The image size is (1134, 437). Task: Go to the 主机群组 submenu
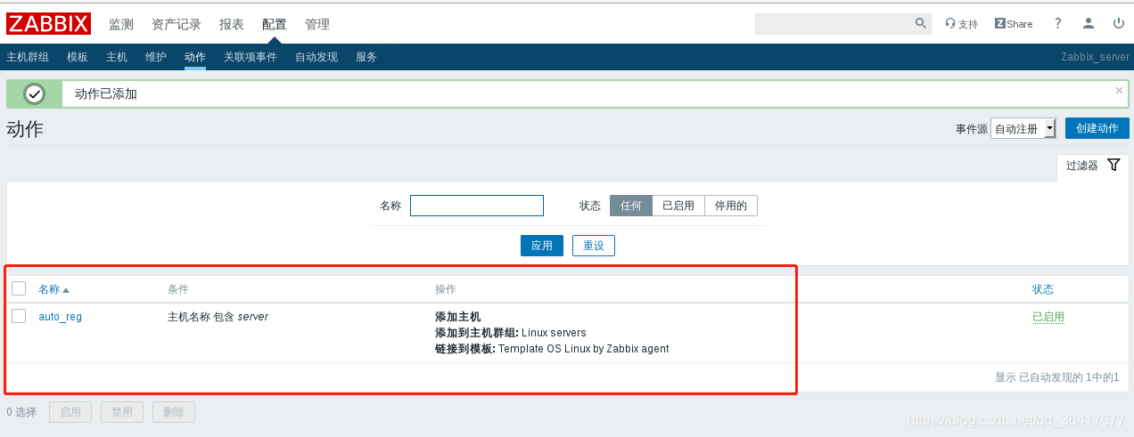click(x=28, y=57)
